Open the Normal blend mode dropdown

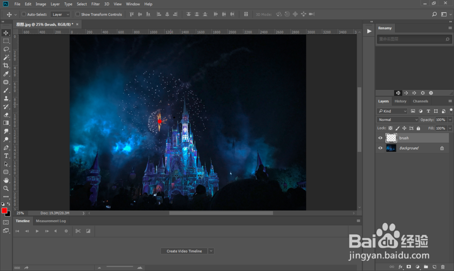(x=398, y=120)
